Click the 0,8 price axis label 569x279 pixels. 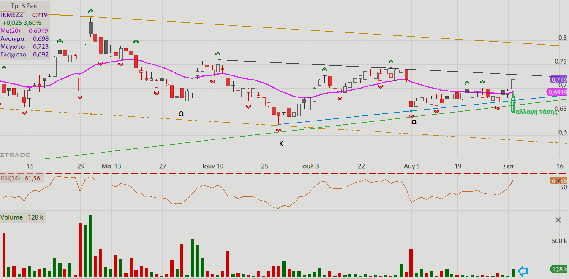[562, 38]
